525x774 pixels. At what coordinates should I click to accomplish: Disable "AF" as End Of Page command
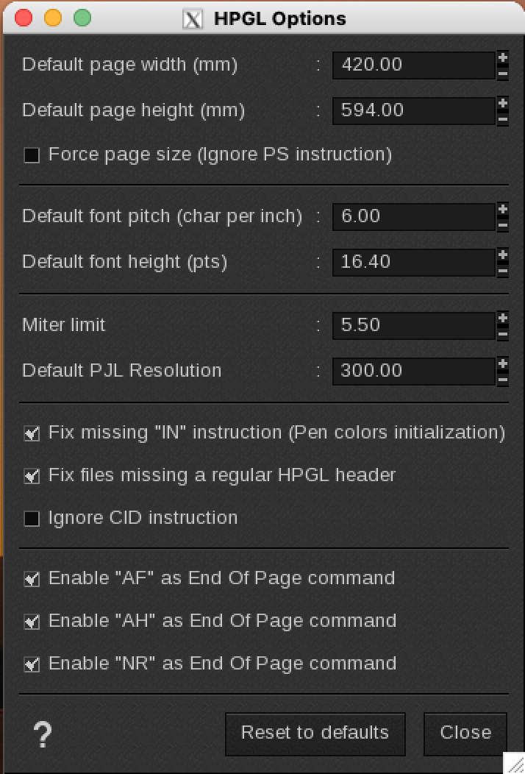[x=32, y=579]
